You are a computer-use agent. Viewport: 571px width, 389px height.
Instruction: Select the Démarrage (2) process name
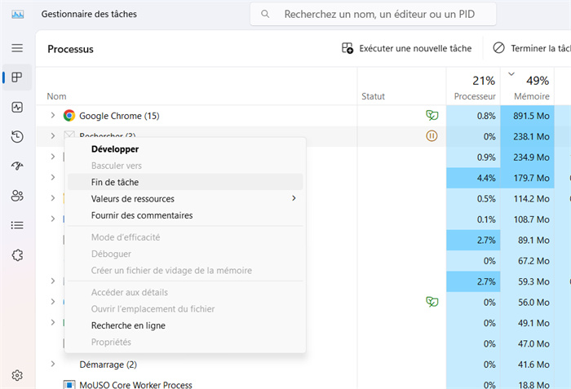point(108,365)
